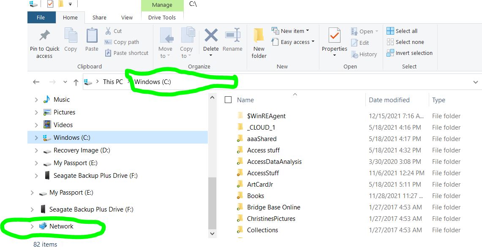The height and width of the screenshot is (250, 482).
Task: Click the Rename icon
Action: tap(232, 35)
